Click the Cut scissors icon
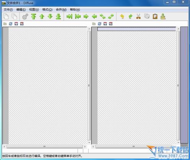This screenshot has height=160, width=190. [x=138, y=16]
